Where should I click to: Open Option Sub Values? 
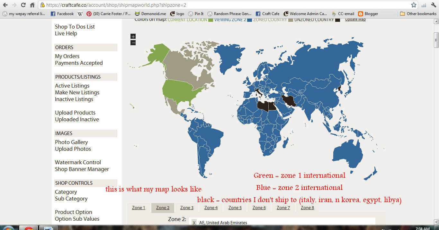point(77,219)
